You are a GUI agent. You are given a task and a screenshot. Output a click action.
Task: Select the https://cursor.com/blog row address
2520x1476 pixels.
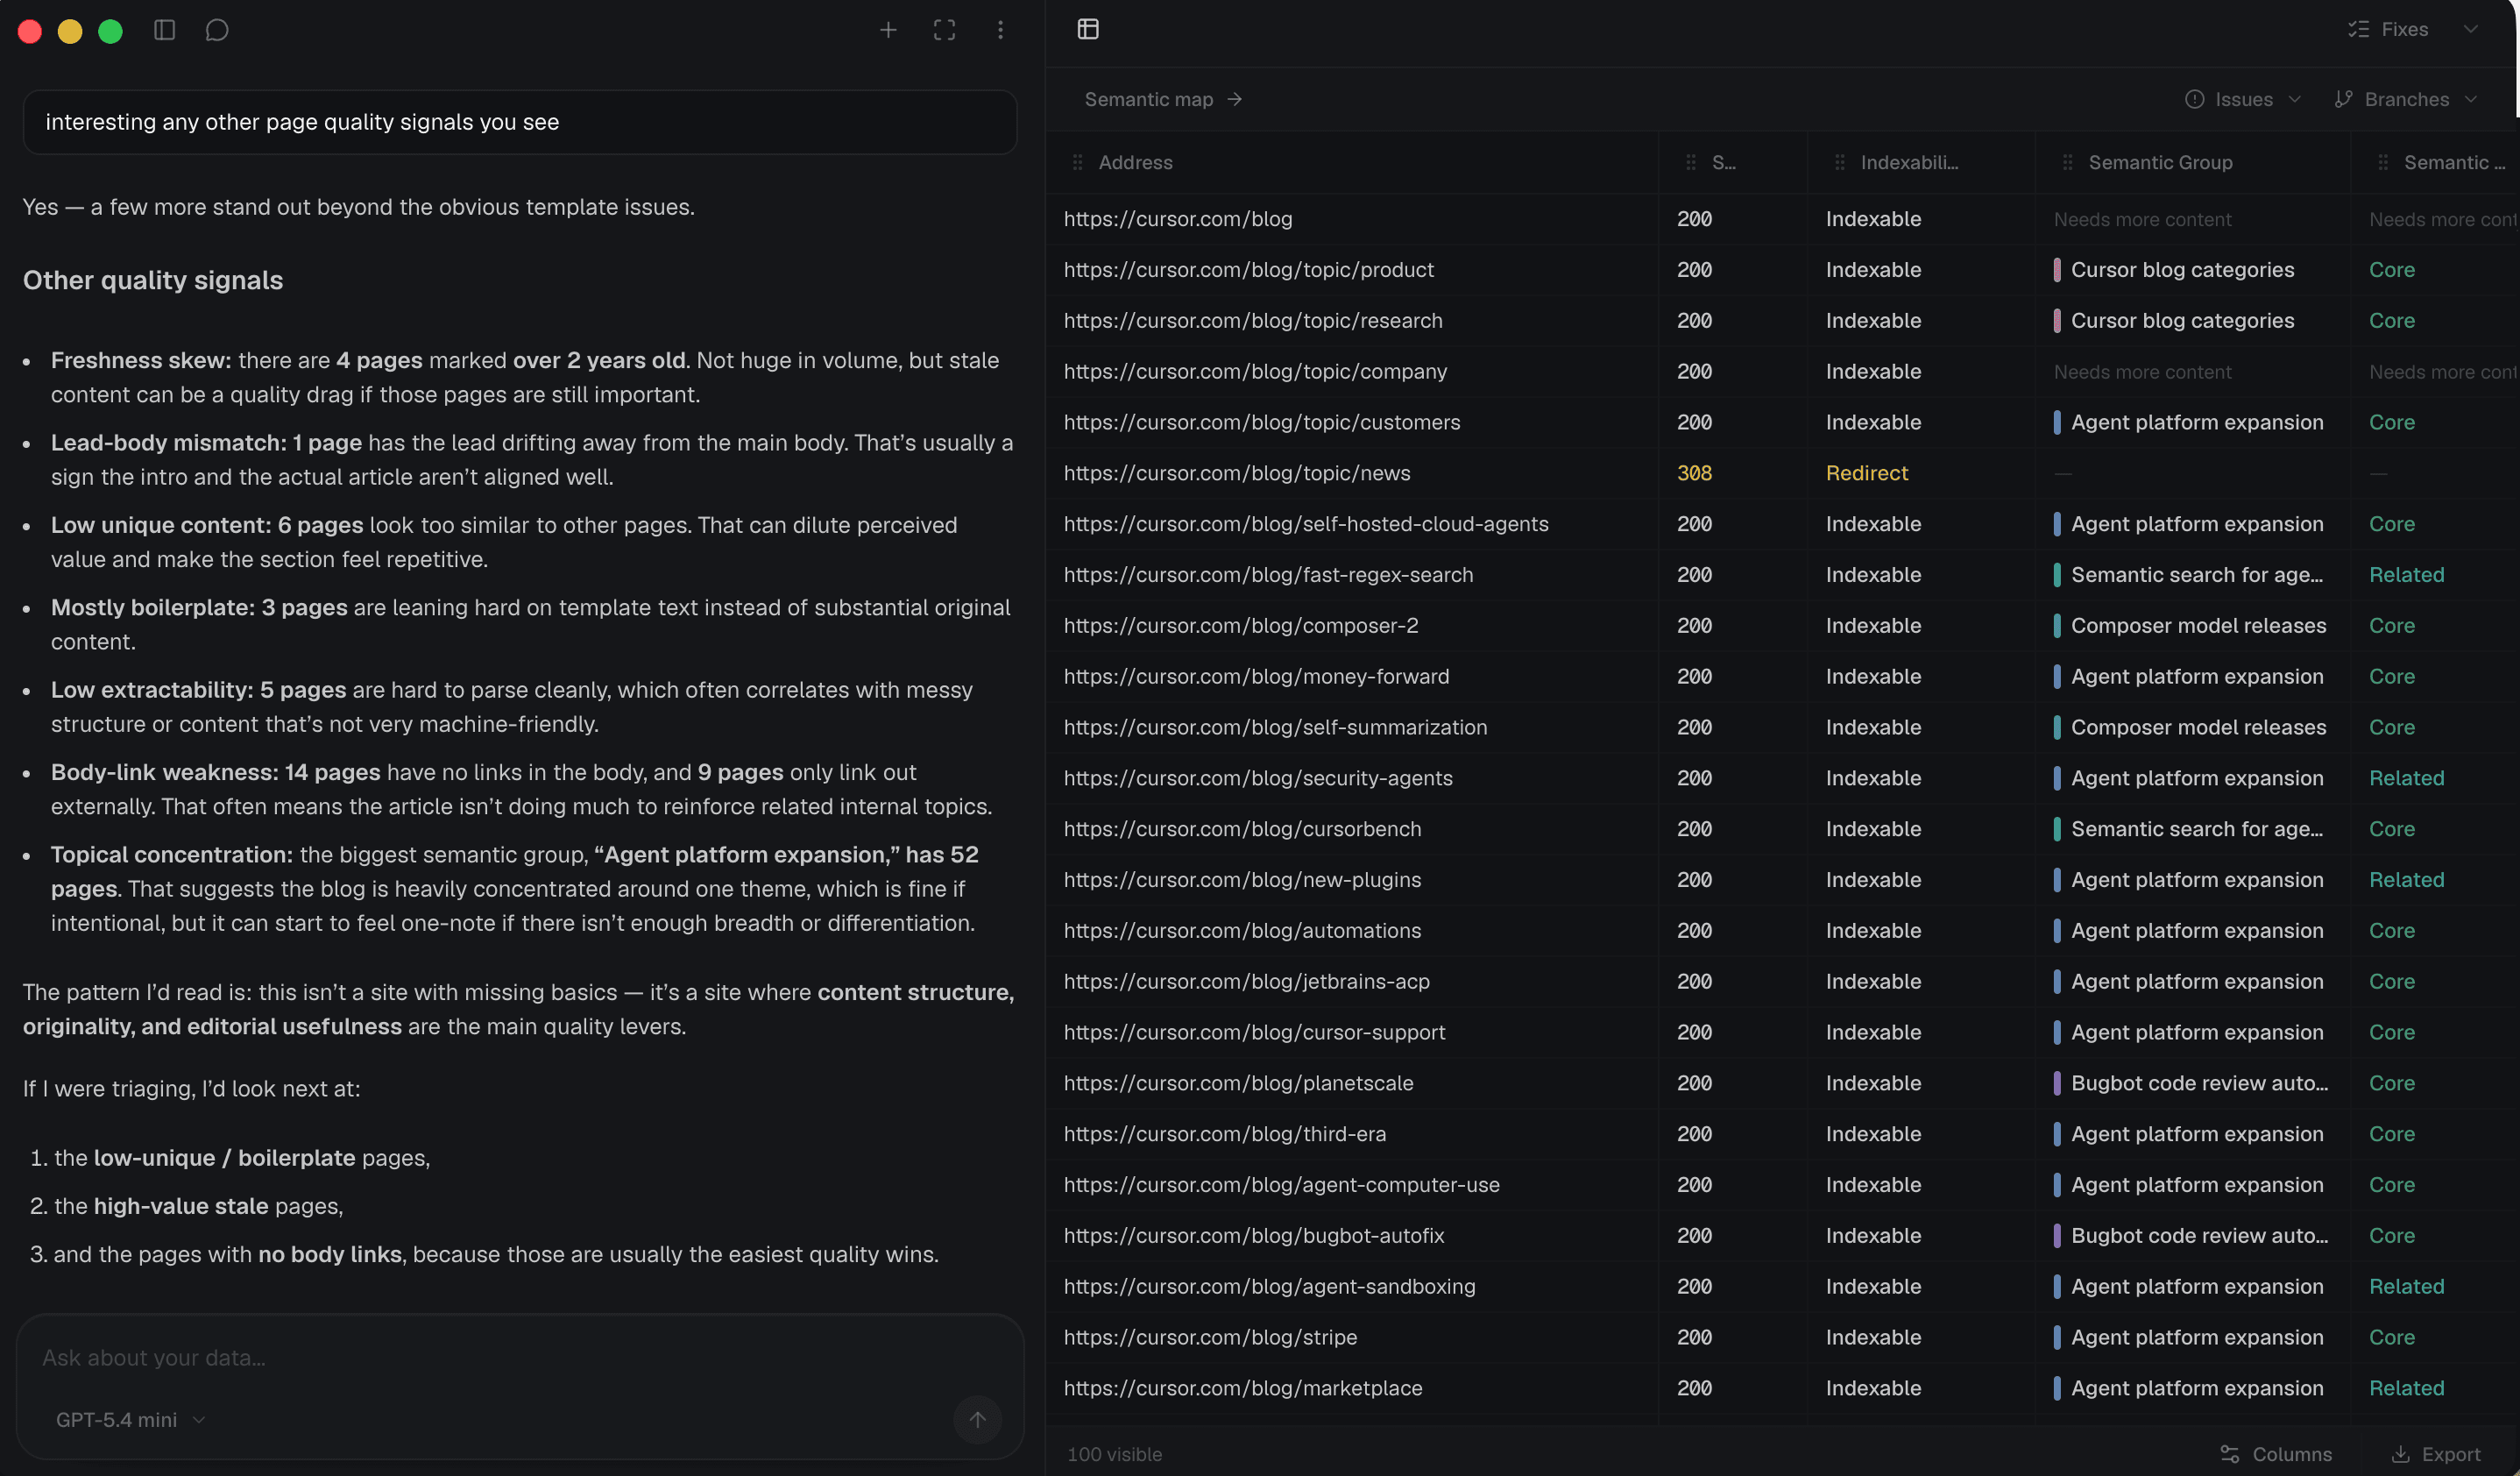tap(1177, 219)
